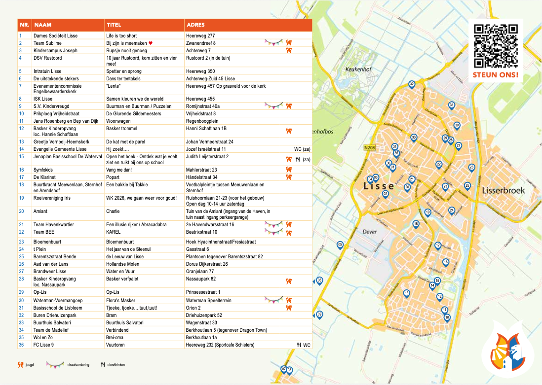
Task: Click 'Keukenhof' label on the map
Action: pos(358,70)
